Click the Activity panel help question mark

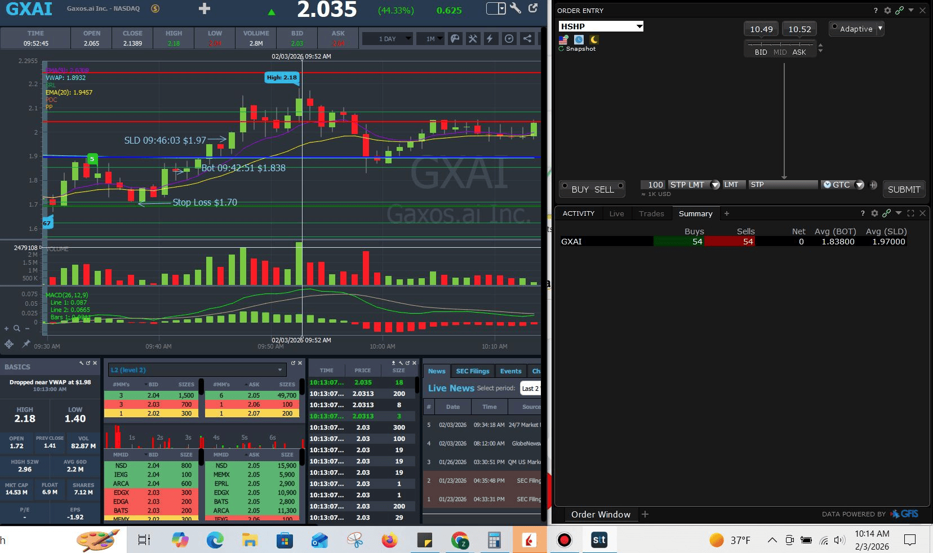click(863, 213)
